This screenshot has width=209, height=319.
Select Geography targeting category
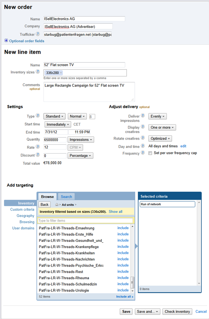(25, 216)
